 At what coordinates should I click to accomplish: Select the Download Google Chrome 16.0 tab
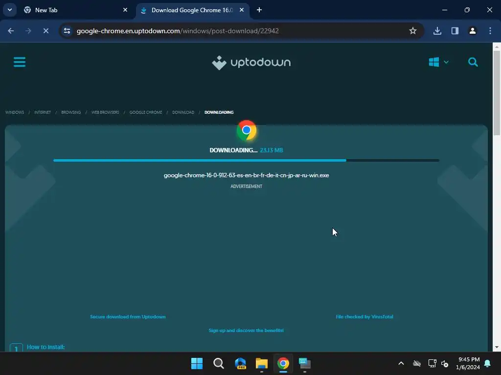pyautogui.click(x=192, y=10)
